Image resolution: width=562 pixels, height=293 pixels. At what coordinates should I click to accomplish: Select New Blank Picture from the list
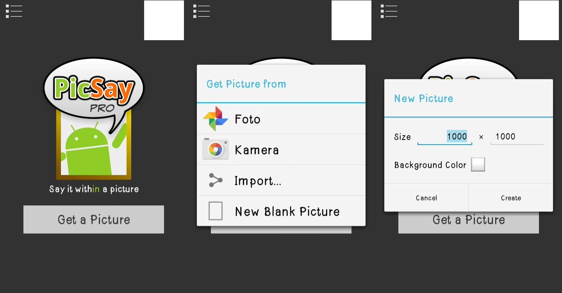(x=287, y=212)
